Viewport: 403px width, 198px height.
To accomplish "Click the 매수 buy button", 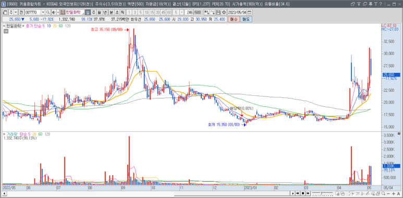I will pos(234,19).
